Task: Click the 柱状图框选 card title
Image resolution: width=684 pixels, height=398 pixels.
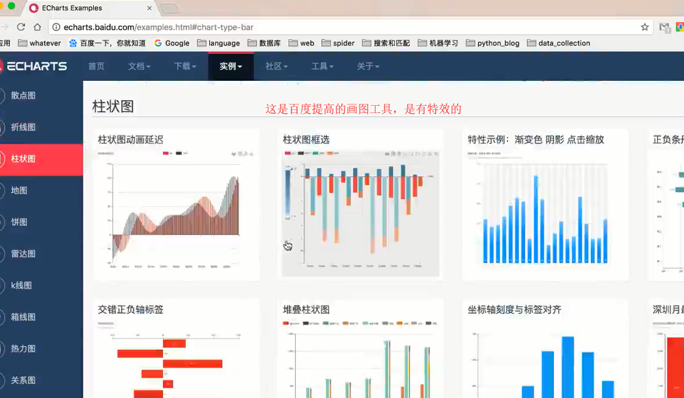Action: click(x=306, y=140)
